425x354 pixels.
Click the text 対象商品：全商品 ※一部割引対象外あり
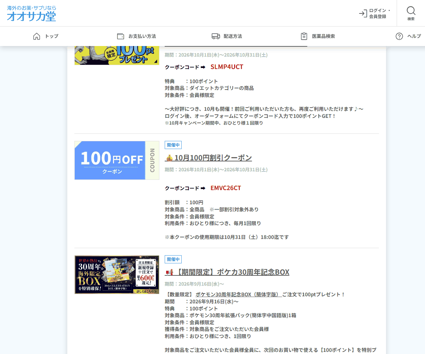pyautogui.click(x=212, y=210)
